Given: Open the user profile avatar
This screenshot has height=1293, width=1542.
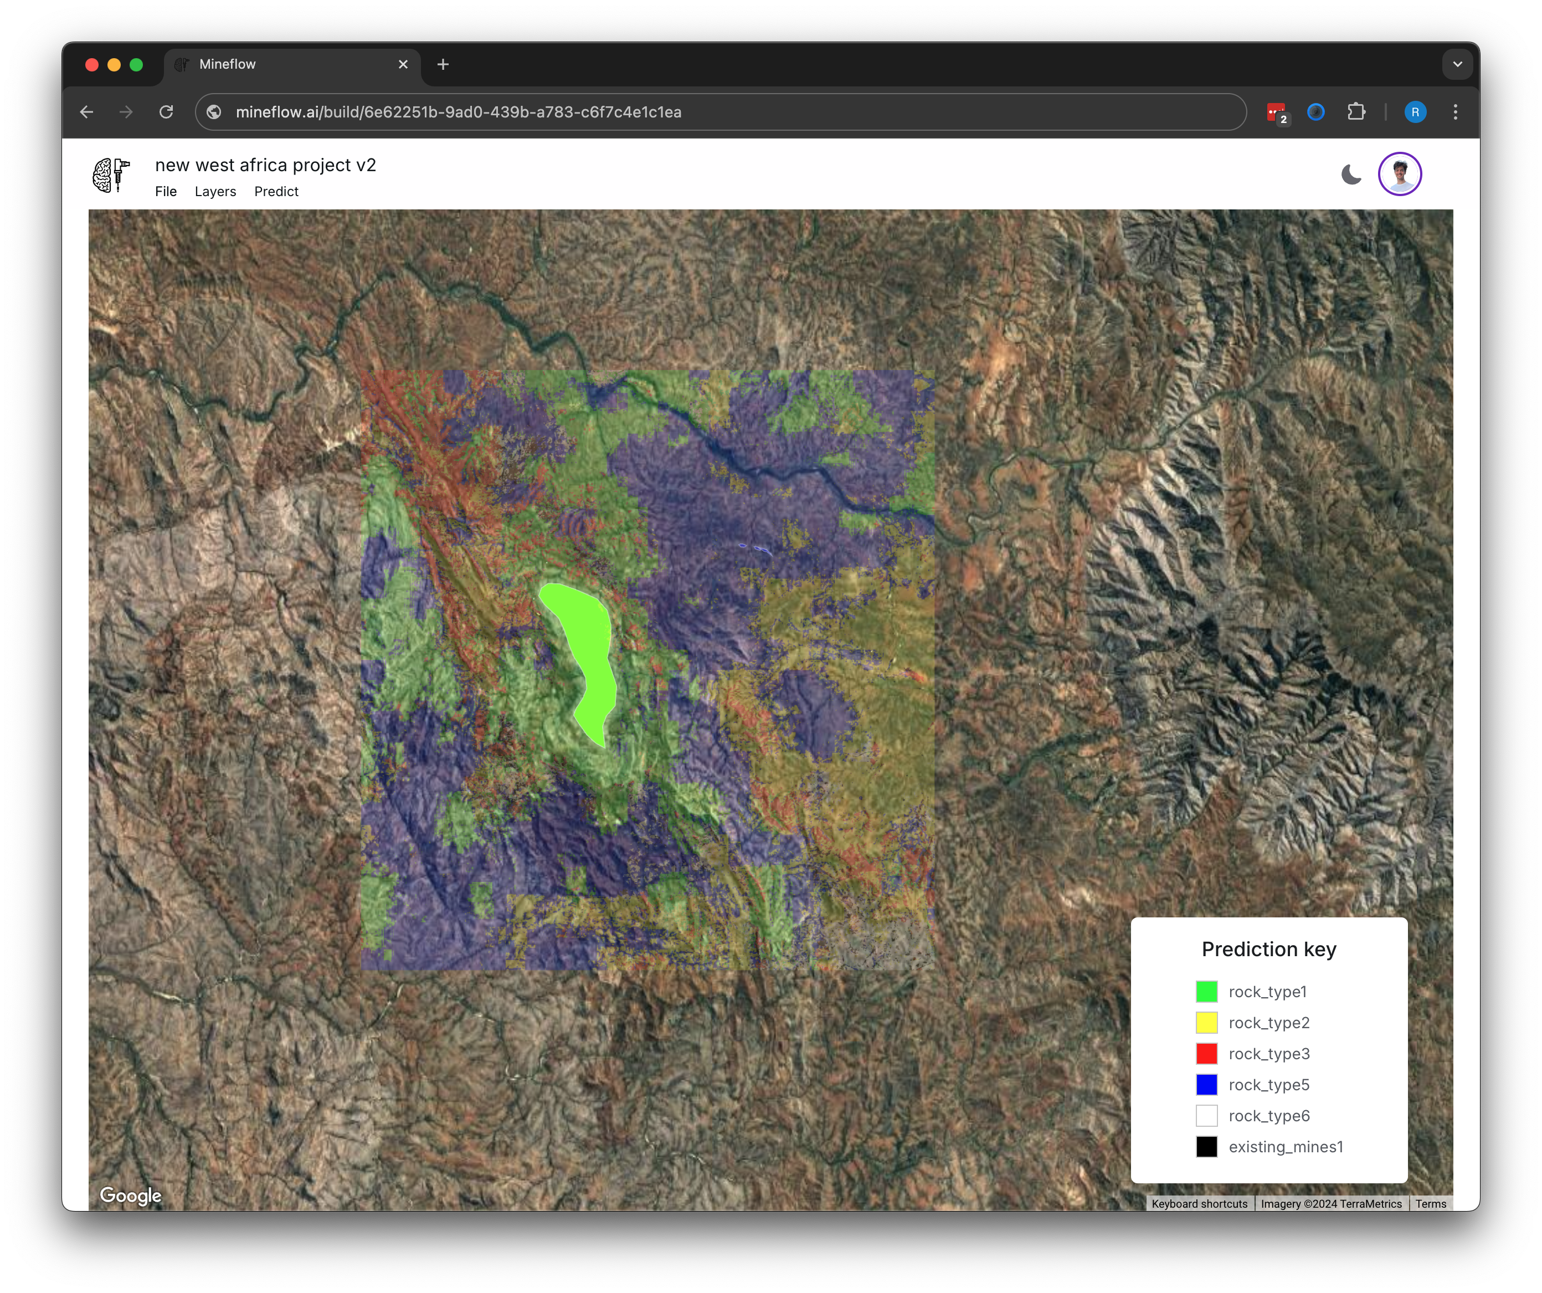Looking at the screenshot, I should pos(1400,174).
